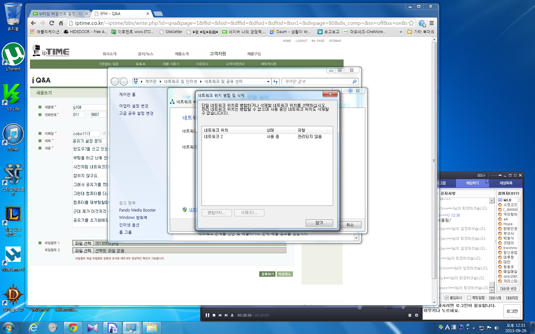Skip to previous track in media player

click(x=220, y=315)
